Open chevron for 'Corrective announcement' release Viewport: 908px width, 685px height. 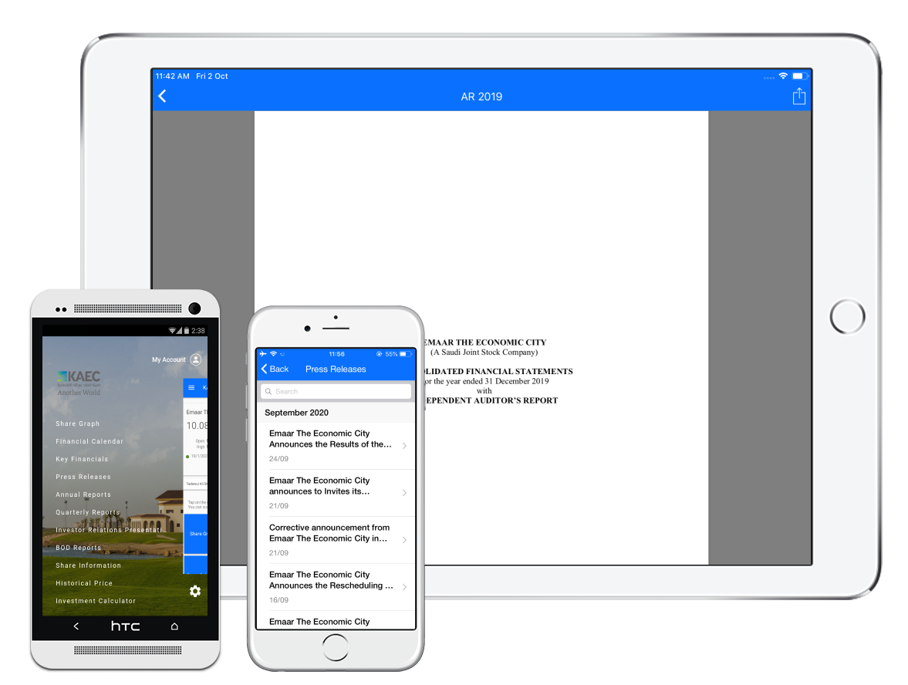point(404,540)
